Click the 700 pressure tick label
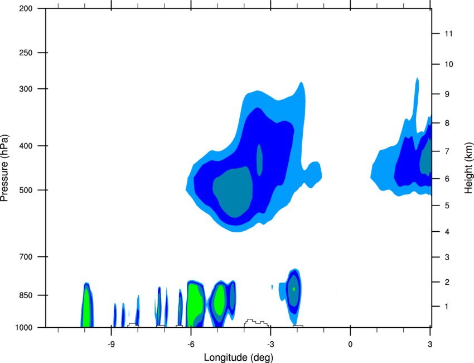Viewport: 474px width, 363px height. point(26,257)
